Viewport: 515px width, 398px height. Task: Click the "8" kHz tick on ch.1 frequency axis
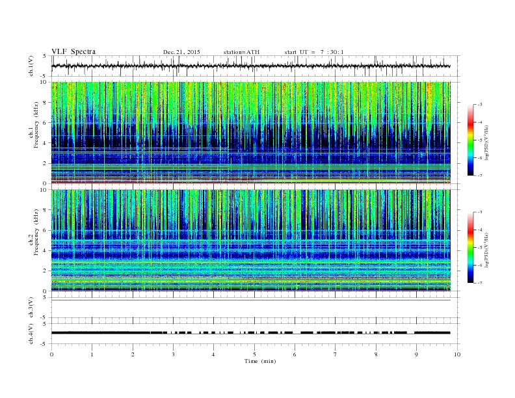click(45, 103)
